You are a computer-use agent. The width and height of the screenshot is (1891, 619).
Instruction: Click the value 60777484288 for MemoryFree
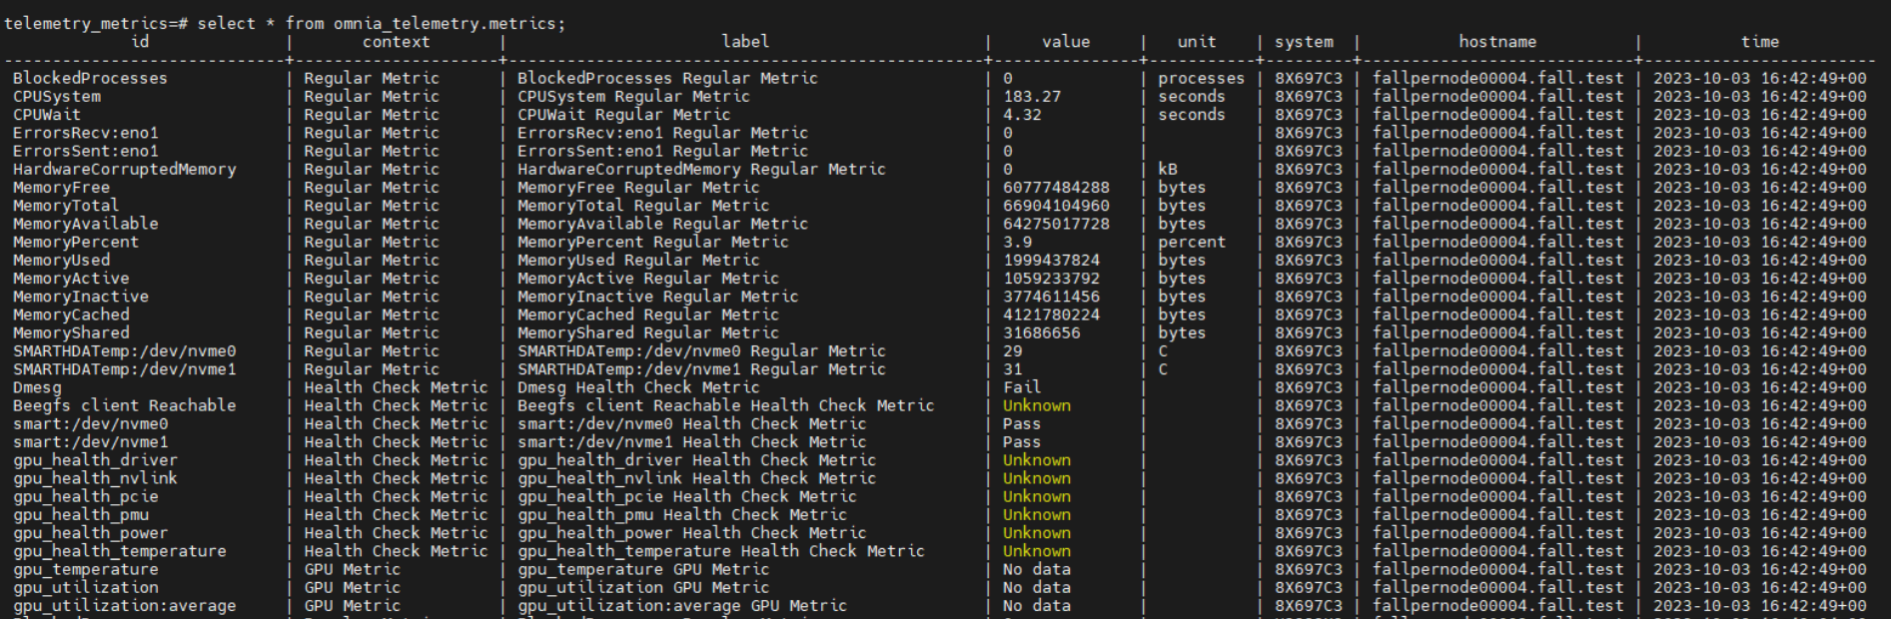pyautogui.click(x=1056, y=188)
